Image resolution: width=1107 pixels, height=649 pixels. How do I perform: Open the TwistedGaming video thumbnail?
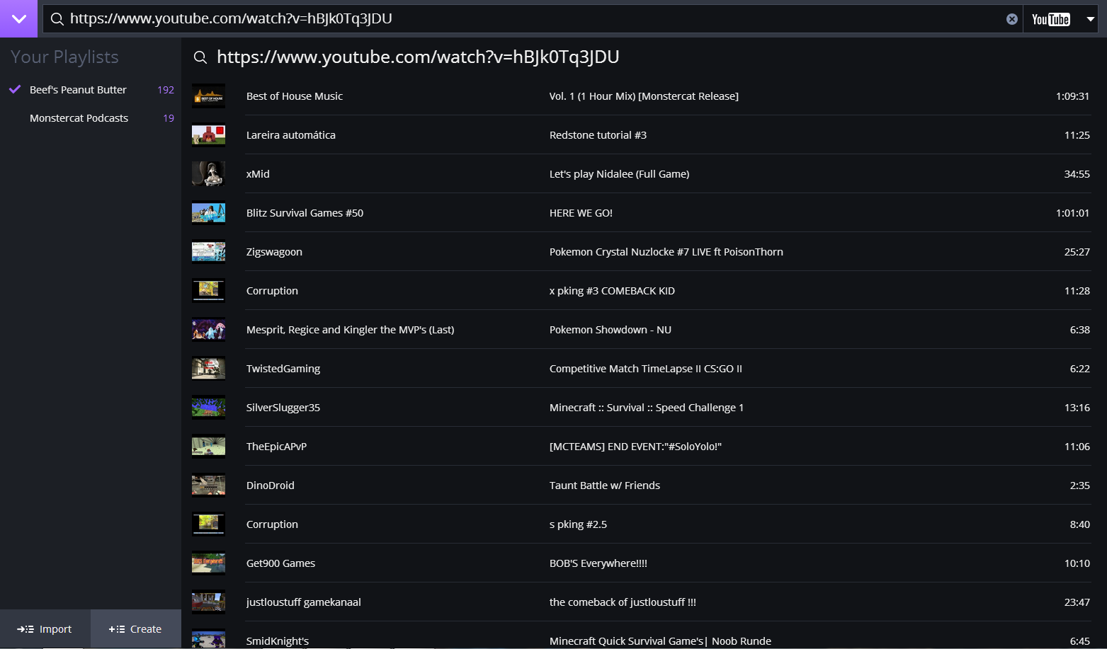[x=208, y=369]
